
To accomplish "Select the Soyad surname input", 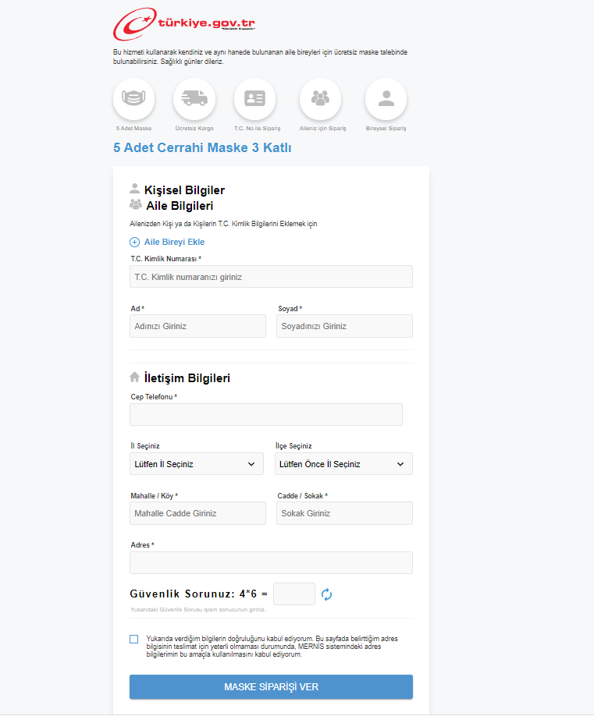I will pyautogui.click(x=343, y=326).
